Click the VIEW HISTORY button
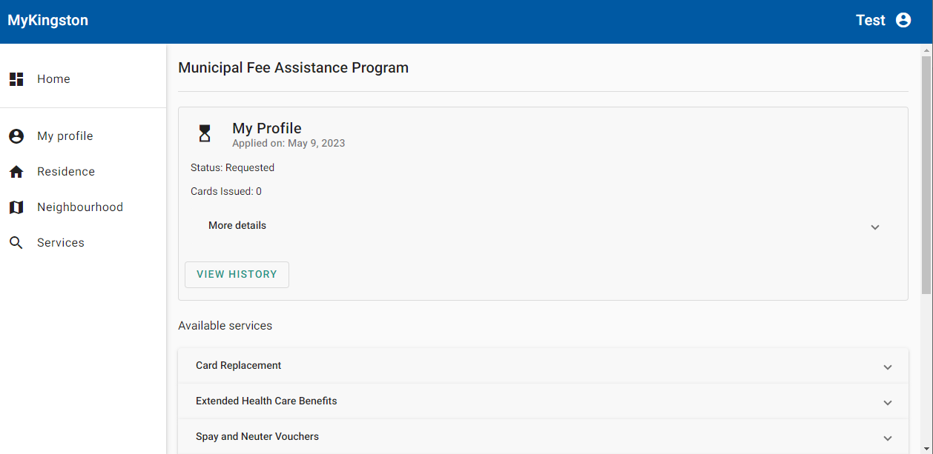Screen dimensions: 933x454 point(237,274)
